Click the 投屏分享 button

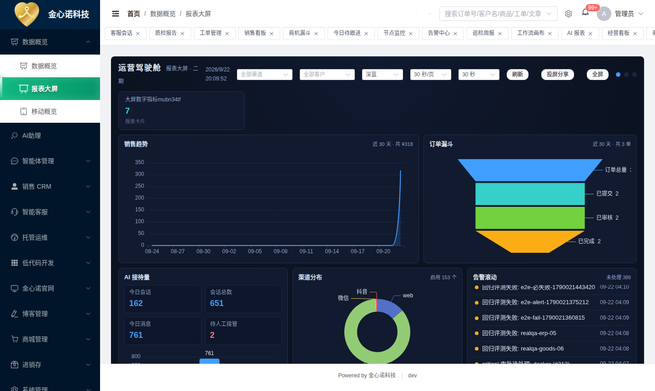click(x=558, y=75)
